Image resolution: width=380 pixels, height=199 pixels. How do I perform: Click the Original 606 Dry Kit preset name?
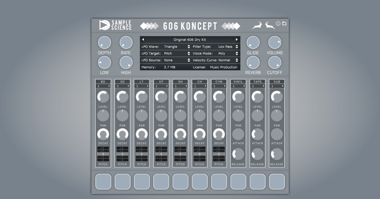pos(190,40)
